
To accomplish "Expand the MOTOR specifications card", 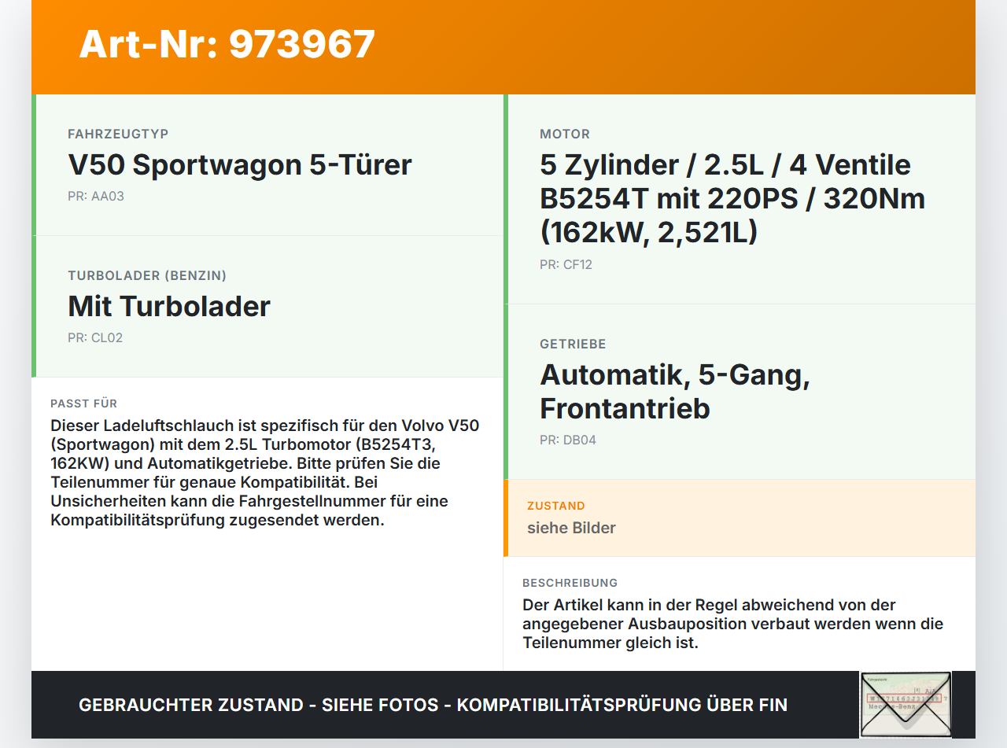I will tap(732, 197).
